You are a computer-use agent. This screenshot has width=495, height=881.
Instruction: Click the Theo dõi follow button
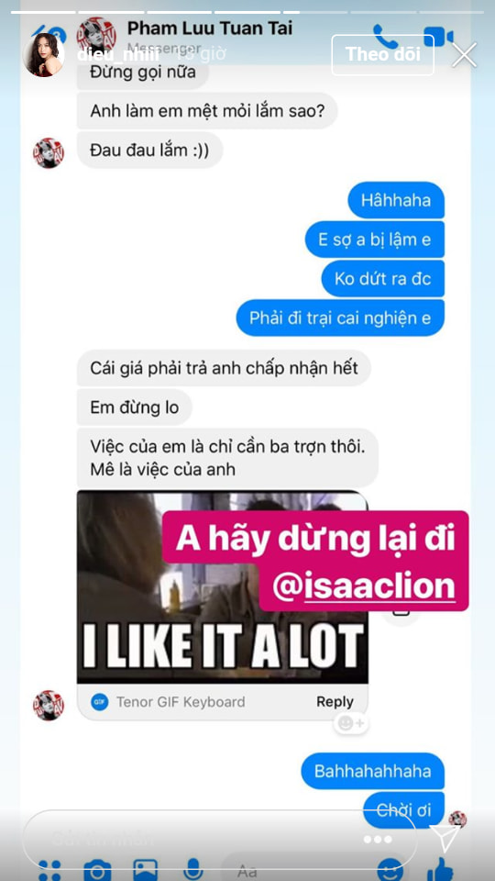pos(383,54)
